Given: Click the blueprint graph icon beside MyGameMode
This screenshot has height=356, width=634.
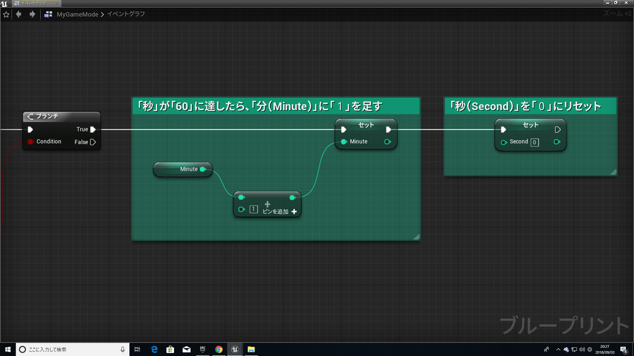Looking at the screenshot, I should [x=48, y=14].
